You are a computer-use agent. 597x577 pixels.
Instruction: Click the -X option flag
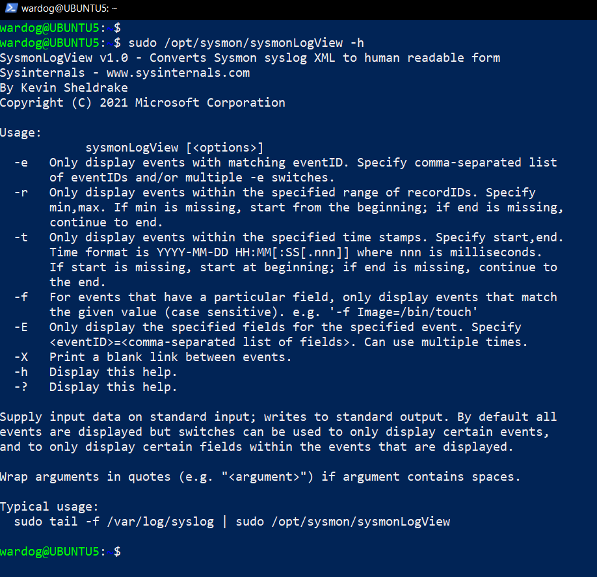click(x=21, y=357)
